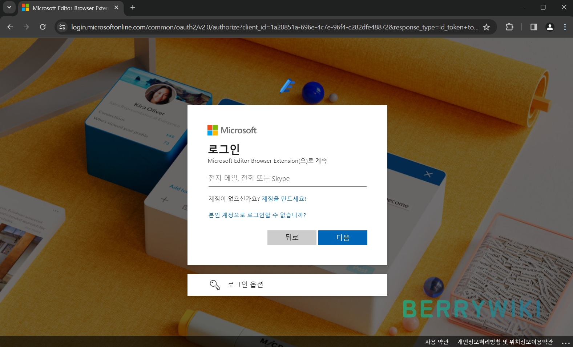This screenshot has width=573, height=347.
Task: Open the Chrome three-dot menu
Action: (565, 27)
